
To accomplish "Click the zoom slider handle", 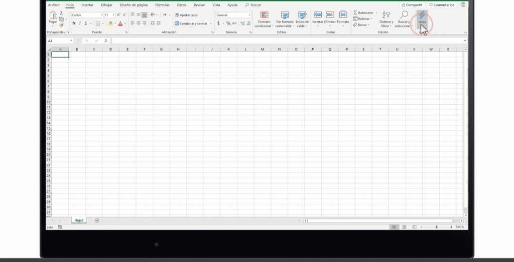I will 436,226.
